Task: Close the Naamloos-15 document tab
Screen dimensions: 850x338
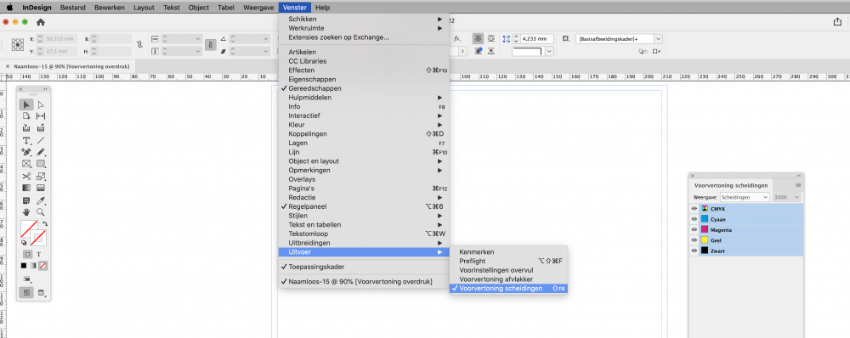Action: click(8, 65)
